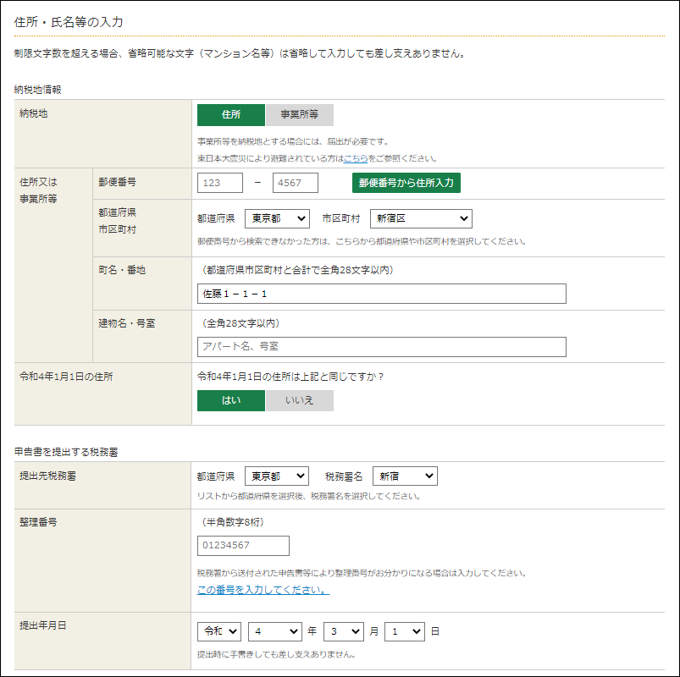
Task: Open the 税務署名 dropdown showing 新宿
Action: (x=405, y=476)
